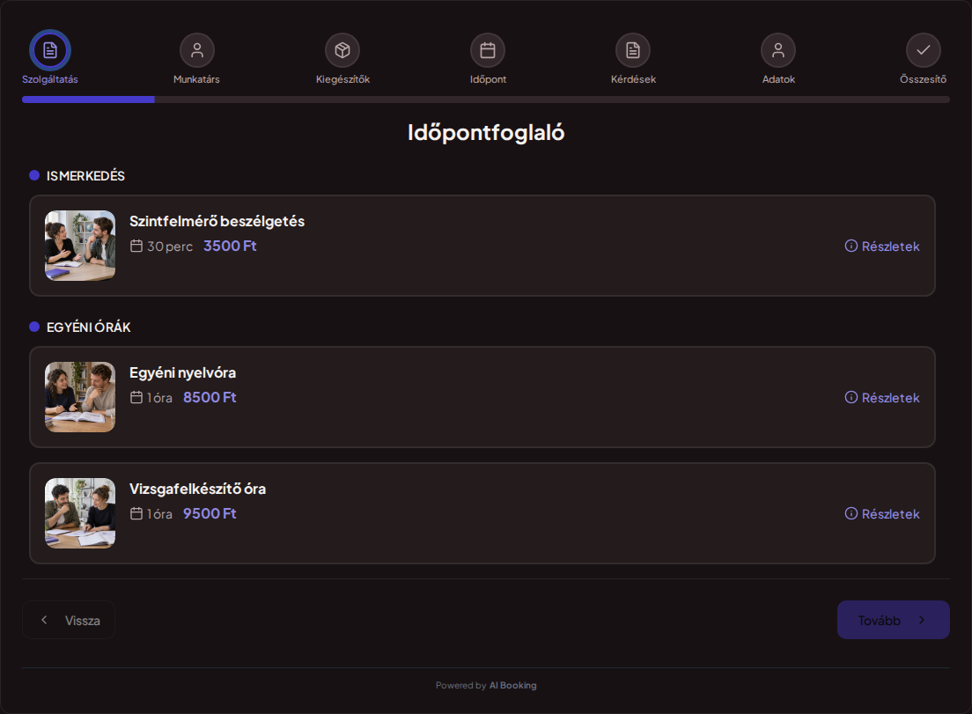Screen dimensions: 972x714
Task: Select the Vizsgafelkészítő óra thumbnail image
Action: coord(80,513)
